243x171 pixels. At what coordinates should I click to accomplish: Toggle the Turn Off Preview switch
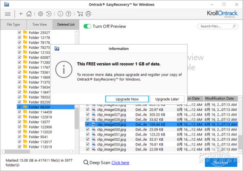tap(87, 26)
